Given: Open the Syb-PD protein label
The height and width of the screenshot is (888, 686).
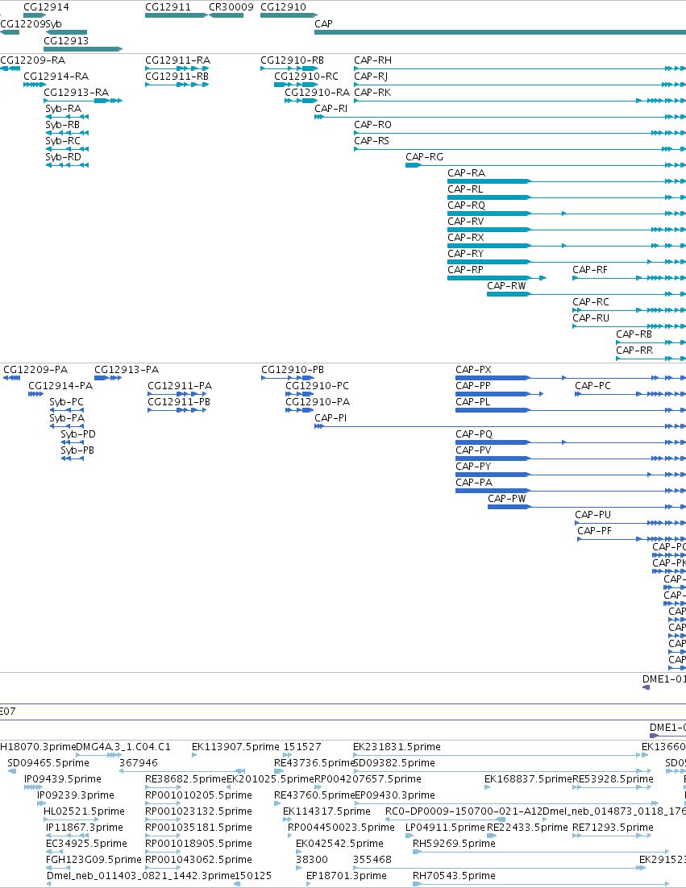Looking at the screenshot, I should pos(78,434).
